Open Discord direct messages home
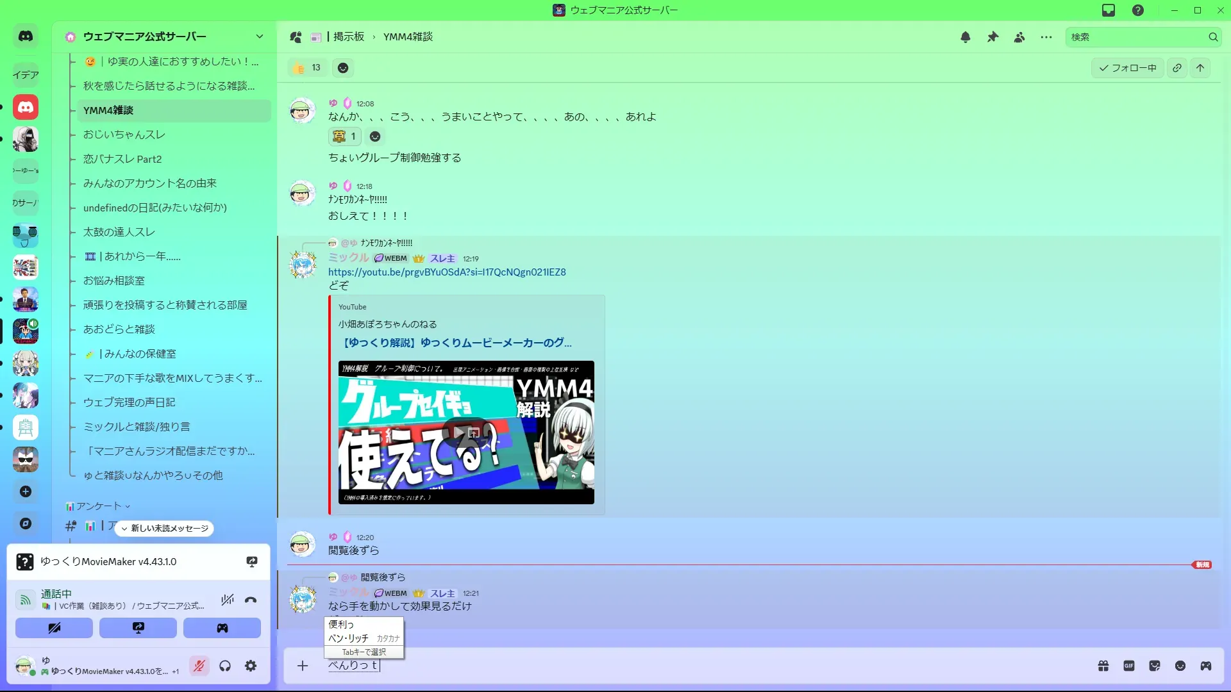 pyautogui.click(x=26, y=37)
